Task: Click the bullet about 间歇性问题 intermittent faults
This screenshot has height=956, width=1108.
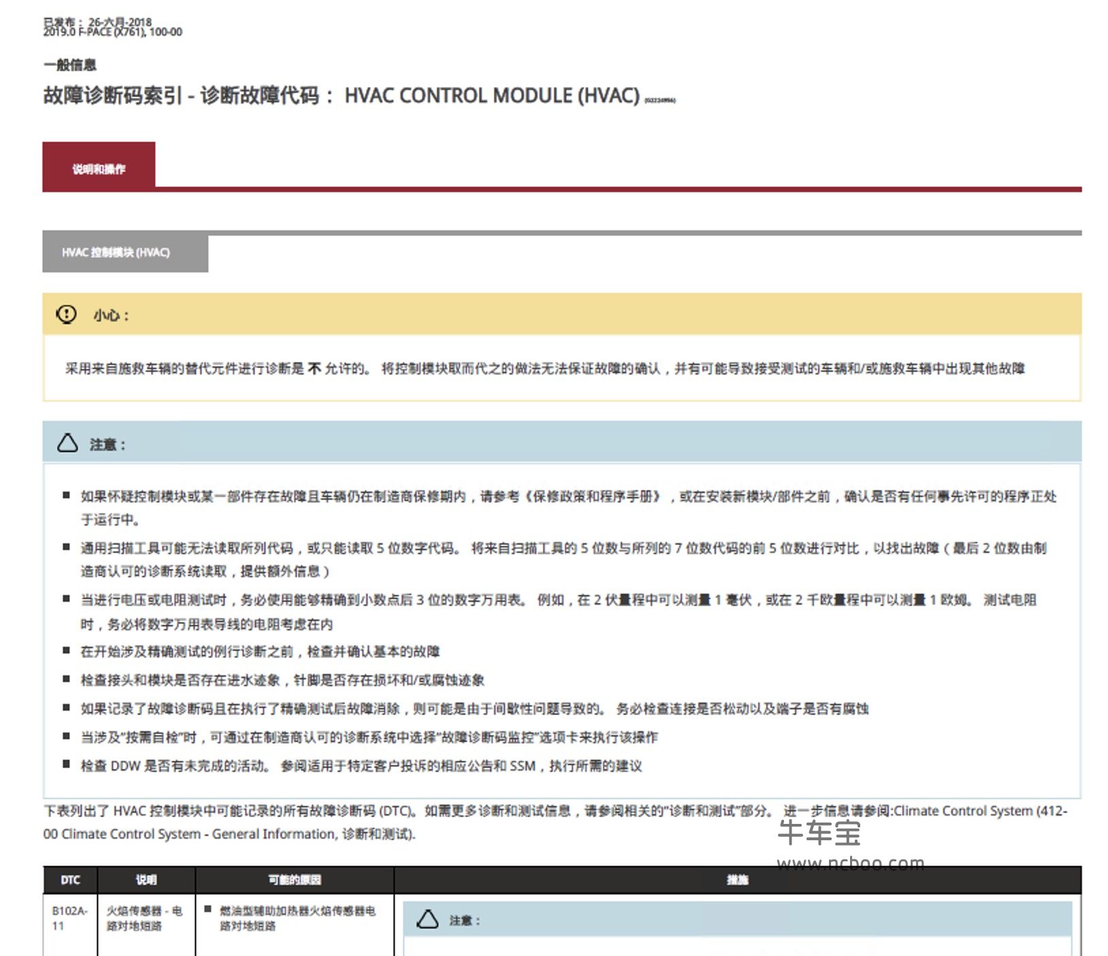Action: pos(474,709)
